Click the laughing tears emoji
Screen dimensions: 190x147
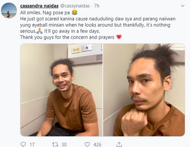pos(75,12)
